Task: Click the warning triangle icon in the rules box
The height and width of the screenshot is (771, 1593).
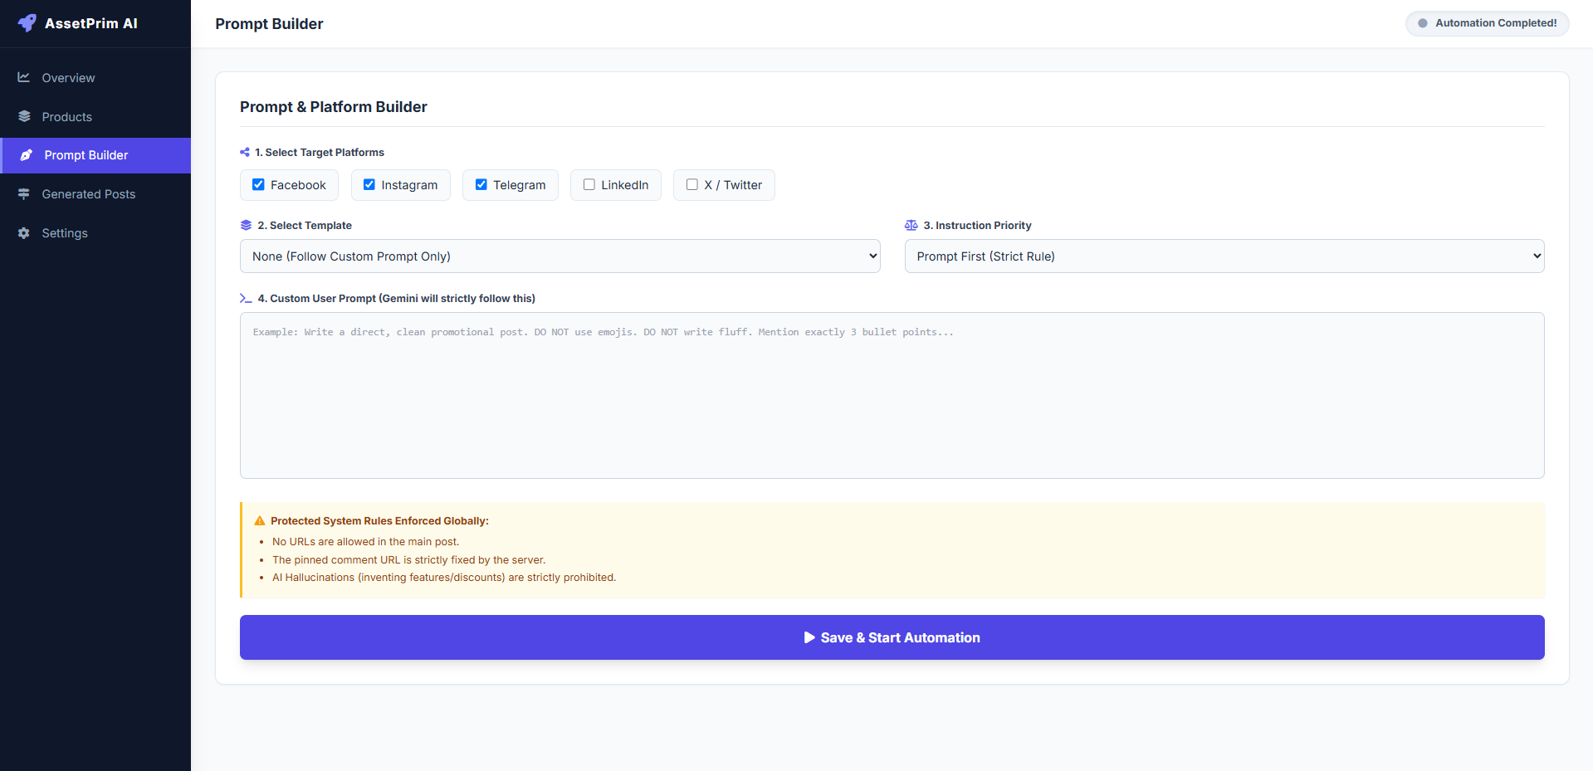Action: tap(260, 521)
